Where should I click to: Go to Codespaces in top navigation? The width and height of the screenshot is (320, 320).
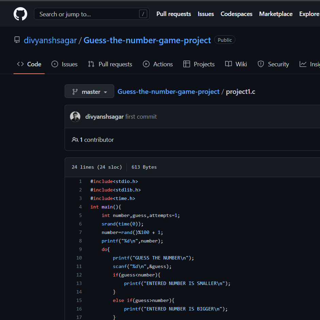[236, 14]
